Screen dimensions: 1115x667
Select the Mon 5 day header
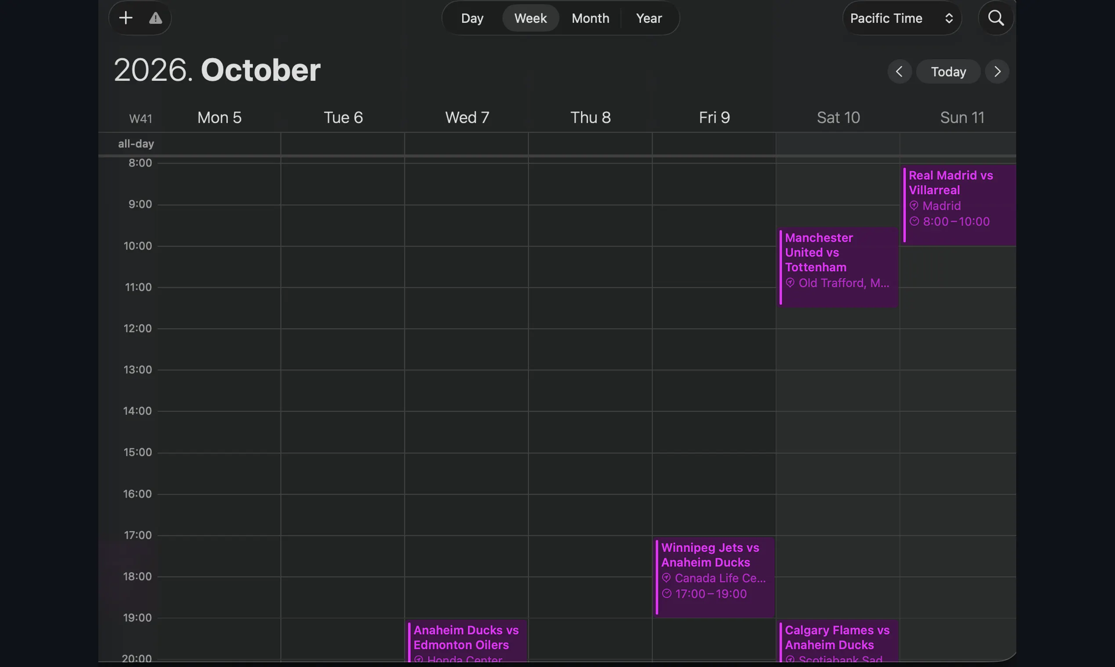219,117
